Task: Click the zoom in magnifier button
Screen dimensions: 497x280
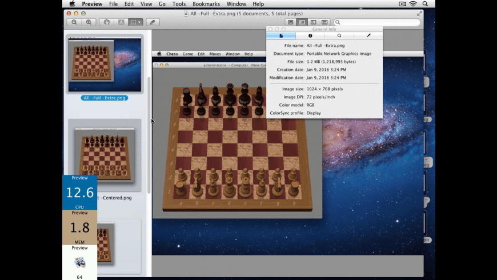Action: (x=89, y=22)
